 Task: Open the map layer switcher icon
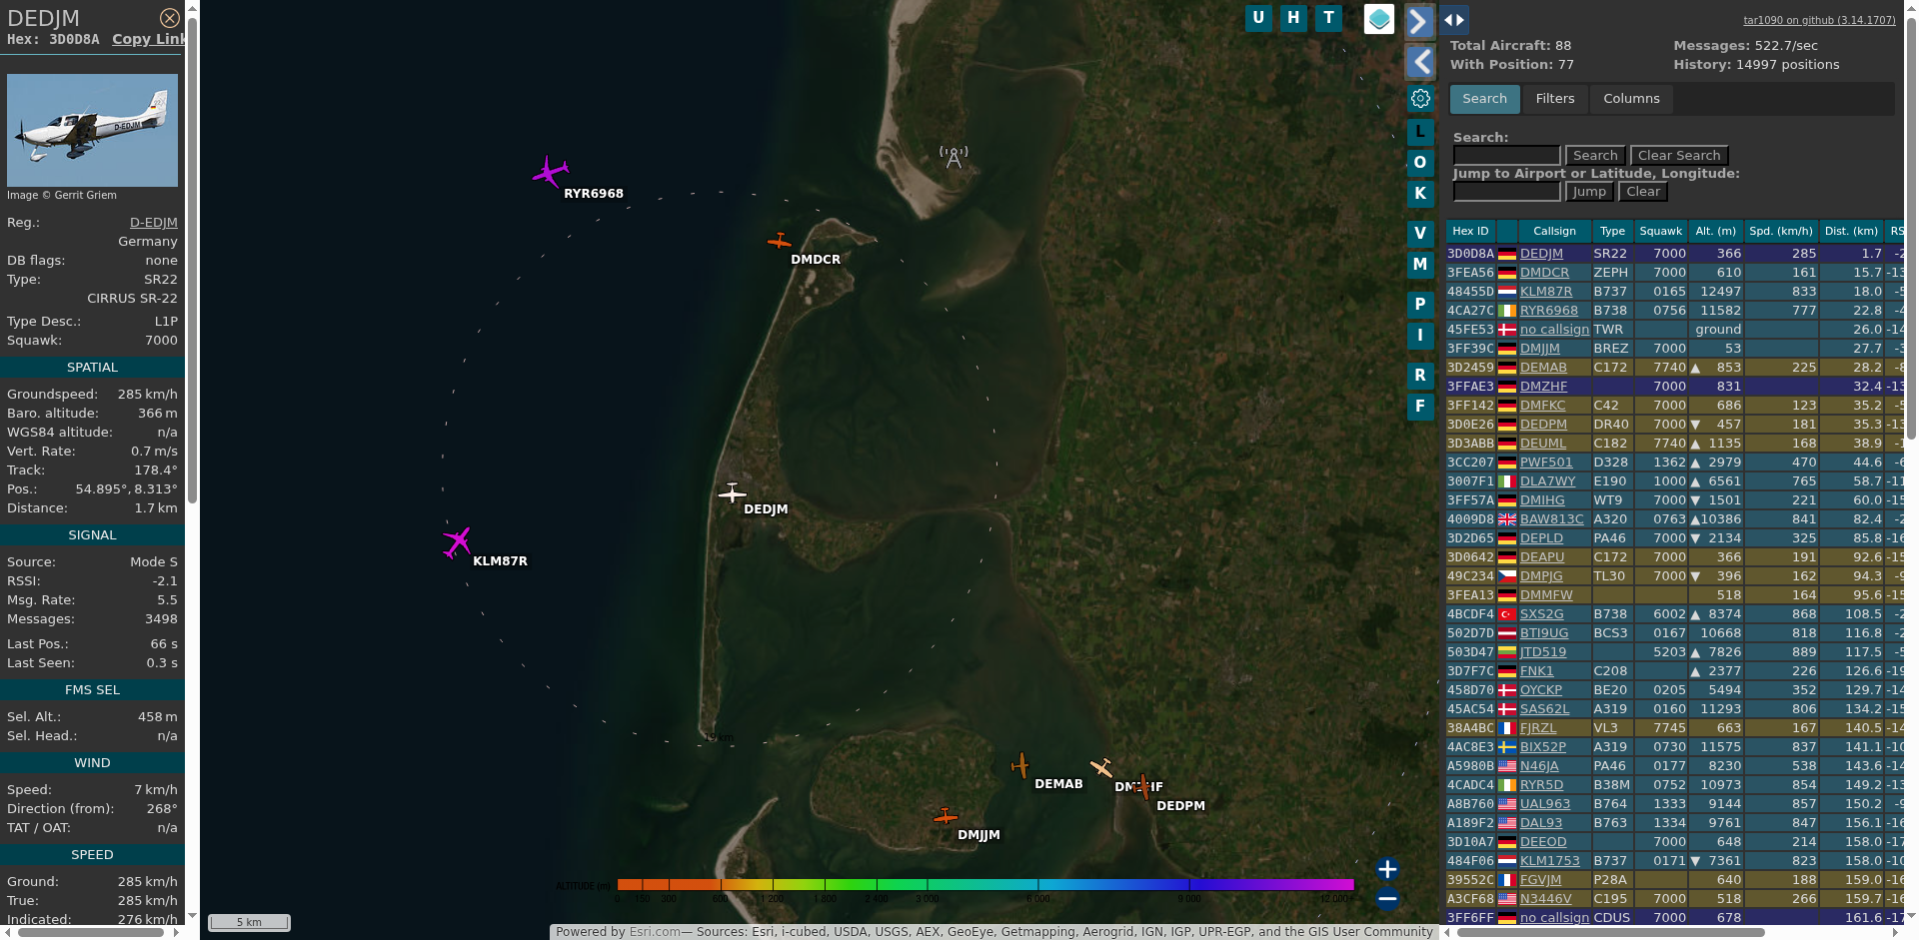coord(1379,19)
